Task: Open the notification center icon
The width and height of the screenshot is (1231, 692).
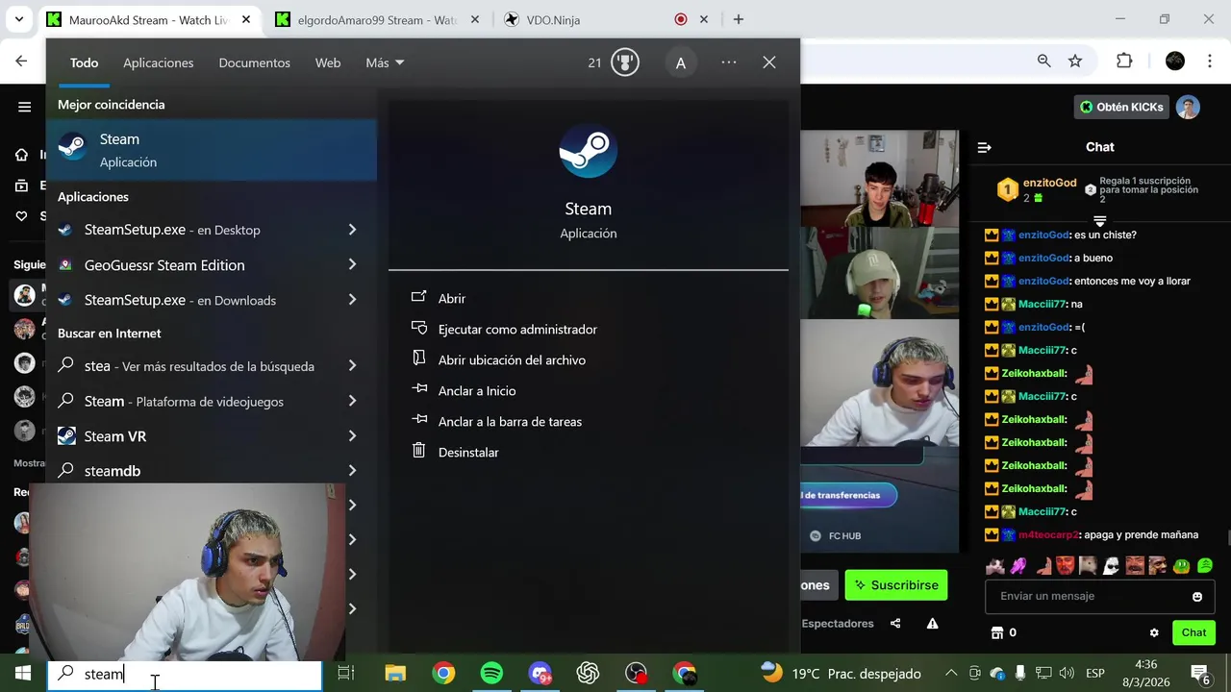Action: pyautogui.click(x=1200, y=673)
